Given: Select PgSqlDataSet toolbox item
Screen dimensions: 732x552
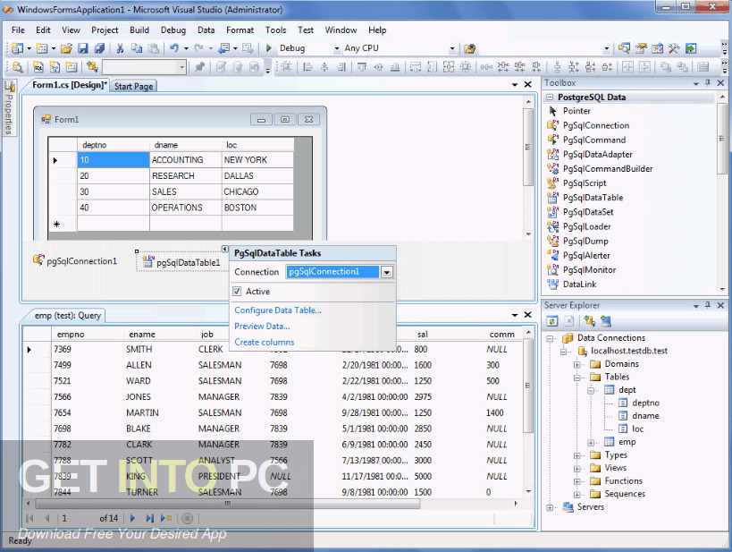Looking at the screenshot, I should pyautogui.click(x=588, y=212).
